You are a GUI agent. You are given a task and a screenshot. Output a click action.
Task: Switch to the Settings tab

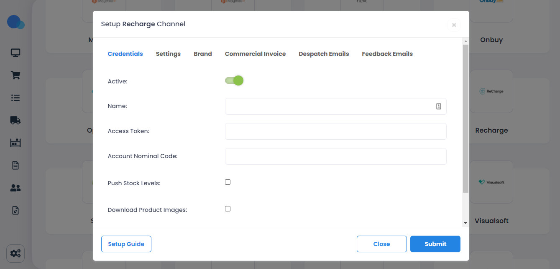[x=168, y=54]
